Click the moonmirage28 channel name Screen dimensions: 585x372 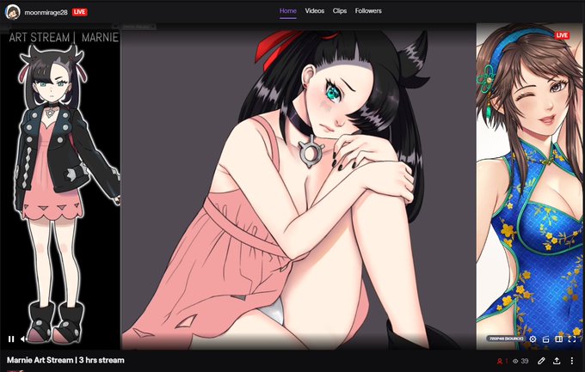coord(46,12)
